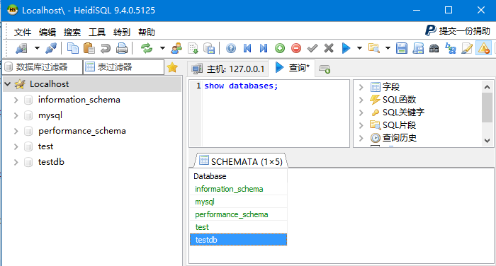Click the find binoculars icon

pos(434,48)
